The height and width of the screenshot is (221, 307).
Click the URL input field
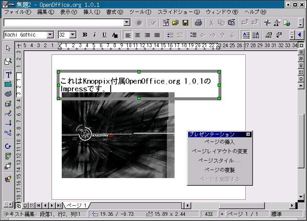click(x=64, y=23)
